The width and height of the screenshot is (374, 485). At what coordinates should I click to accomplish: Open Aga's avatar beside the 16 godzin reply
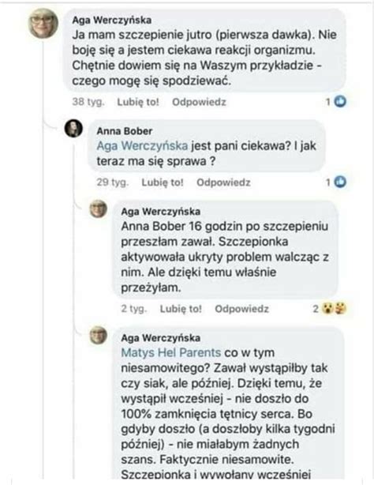point(99,209)
